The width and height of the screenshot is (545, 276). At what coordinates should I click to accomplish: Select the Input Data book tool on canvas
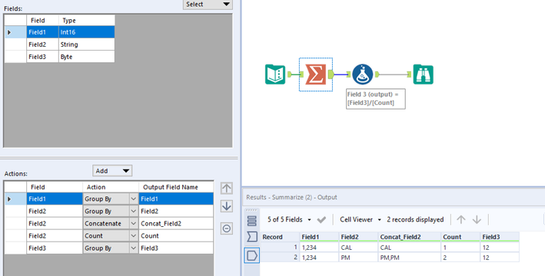(x=275, y=74)
